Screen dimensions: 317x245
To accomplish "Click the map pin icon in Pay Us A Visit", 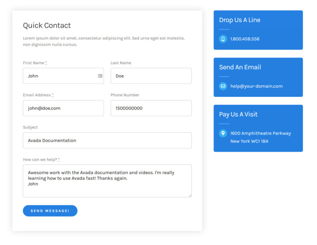I will click(223, 133).
